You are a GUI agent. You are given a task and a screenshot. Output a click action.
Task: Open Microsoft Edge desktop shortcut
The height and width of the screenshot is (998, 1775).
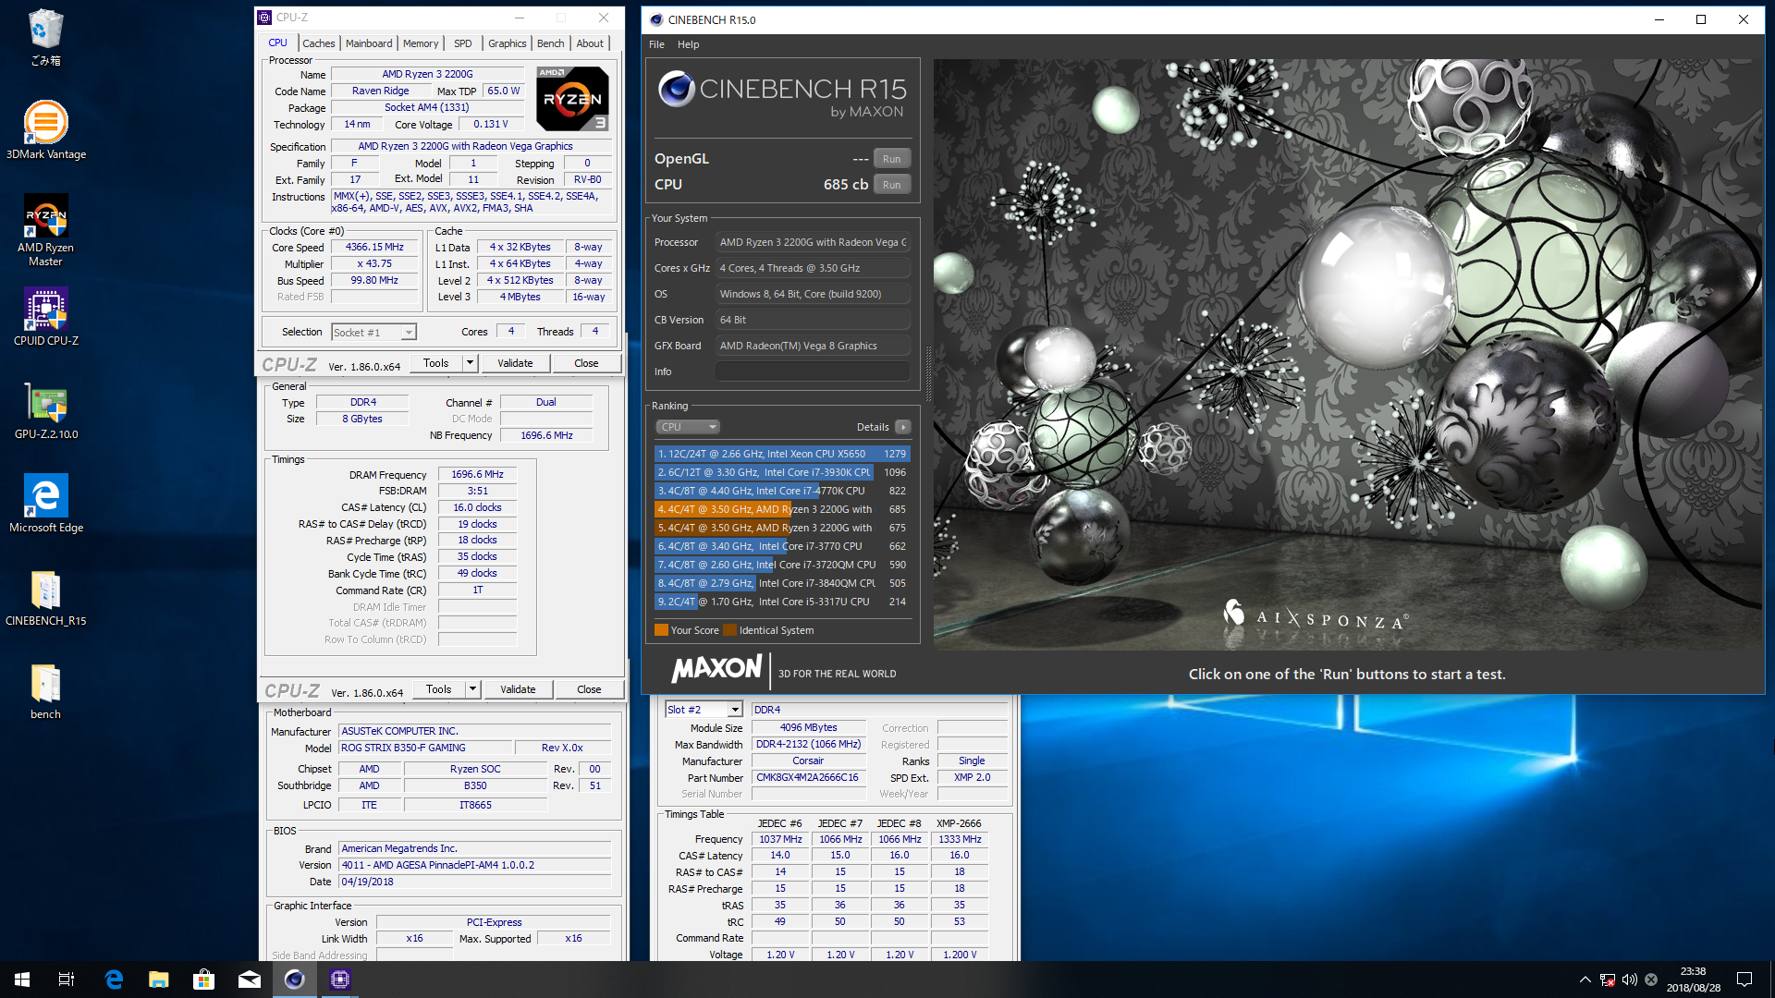pyautogui.click(x=45, y=504)
